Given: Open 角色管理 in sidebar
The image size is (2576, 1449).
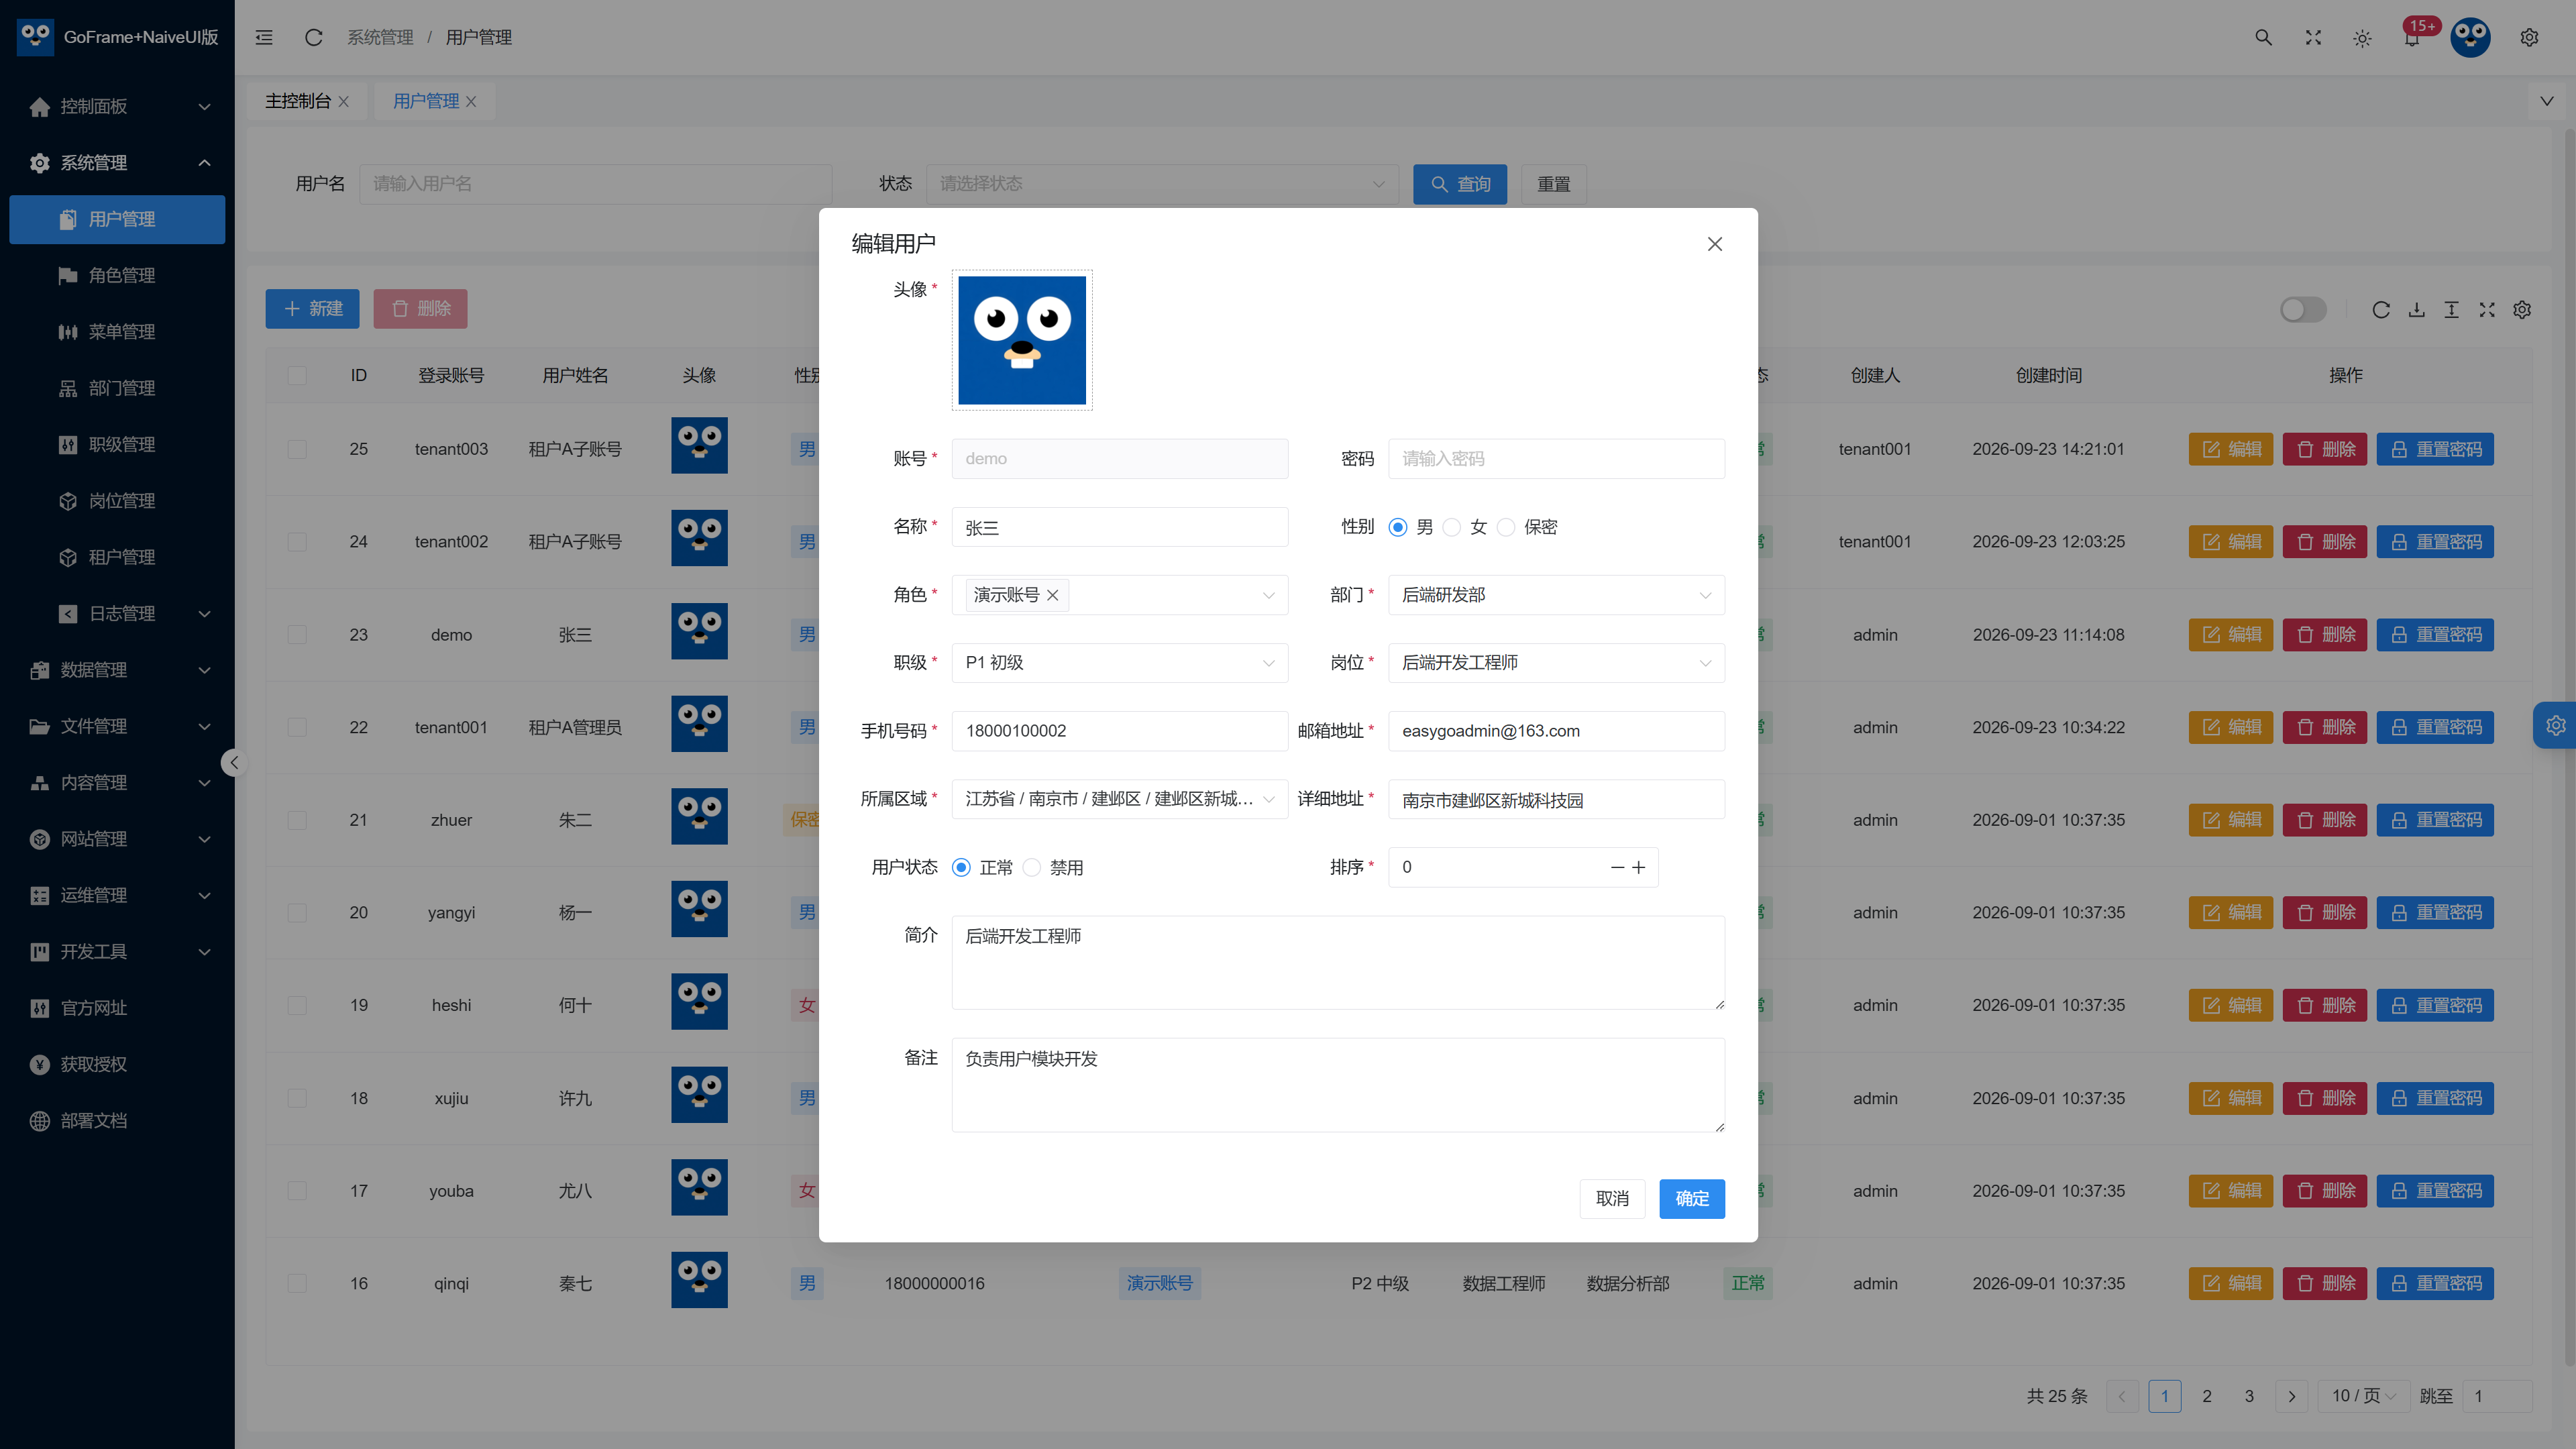Looking at the screenshot, I should pos(117,275).
